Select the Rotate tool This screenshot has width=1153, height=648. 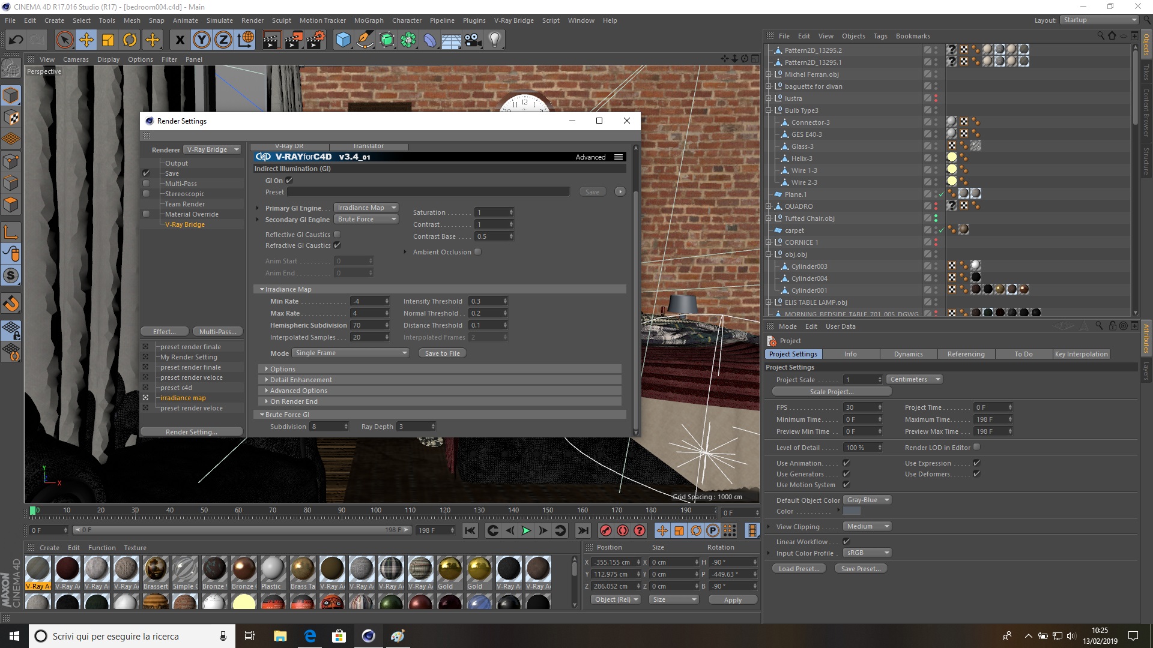130,40
